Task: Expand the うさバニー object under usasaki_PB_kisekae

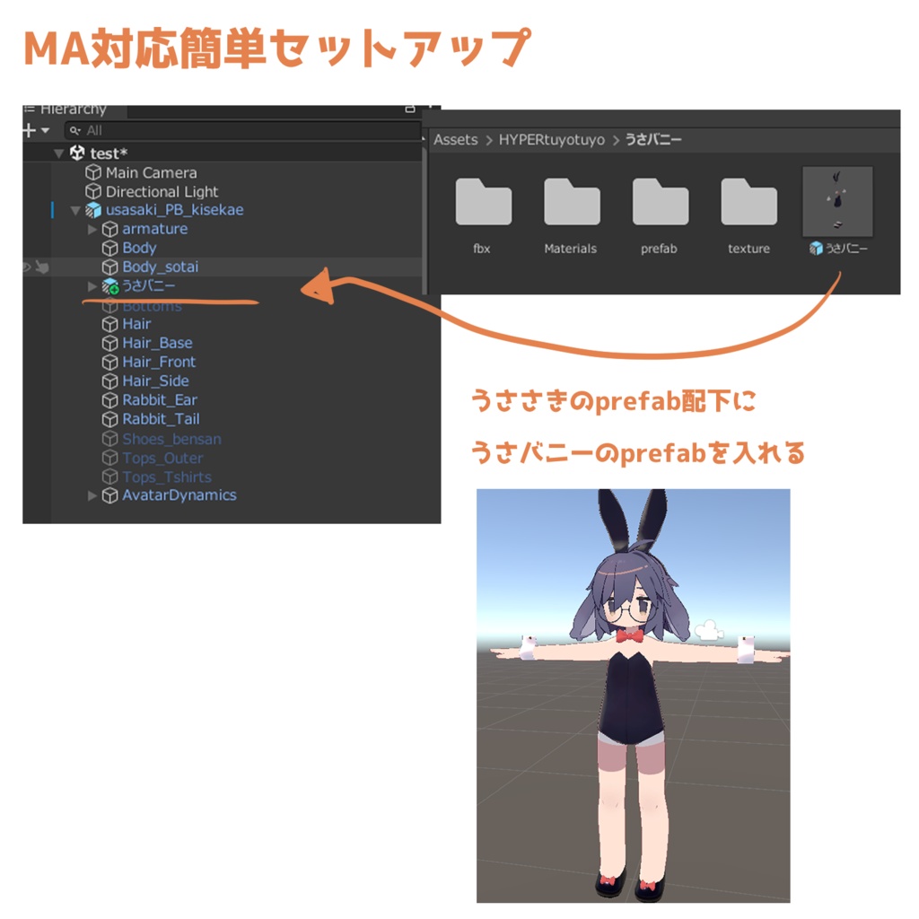Action: (91, 284)
